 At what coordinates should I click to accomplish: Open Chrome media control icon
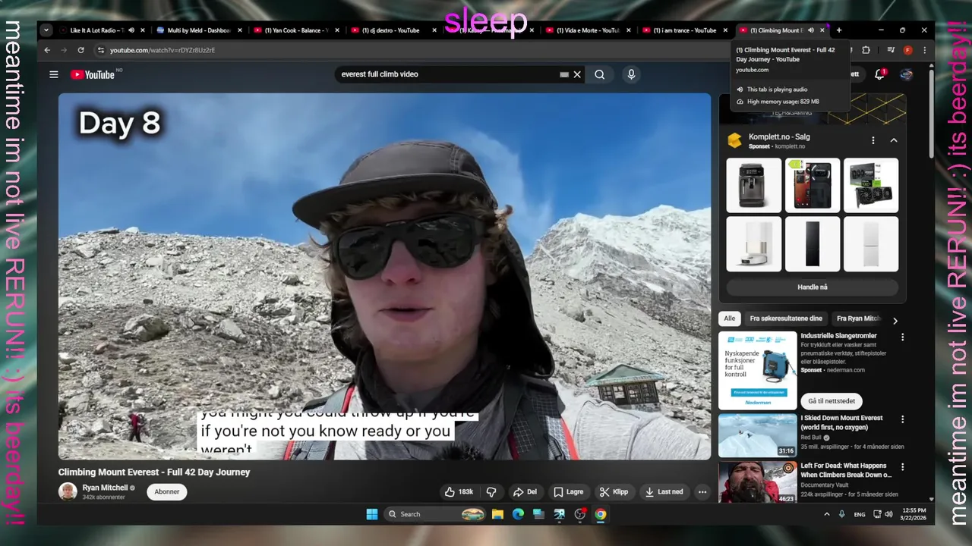tap(891, 50)
